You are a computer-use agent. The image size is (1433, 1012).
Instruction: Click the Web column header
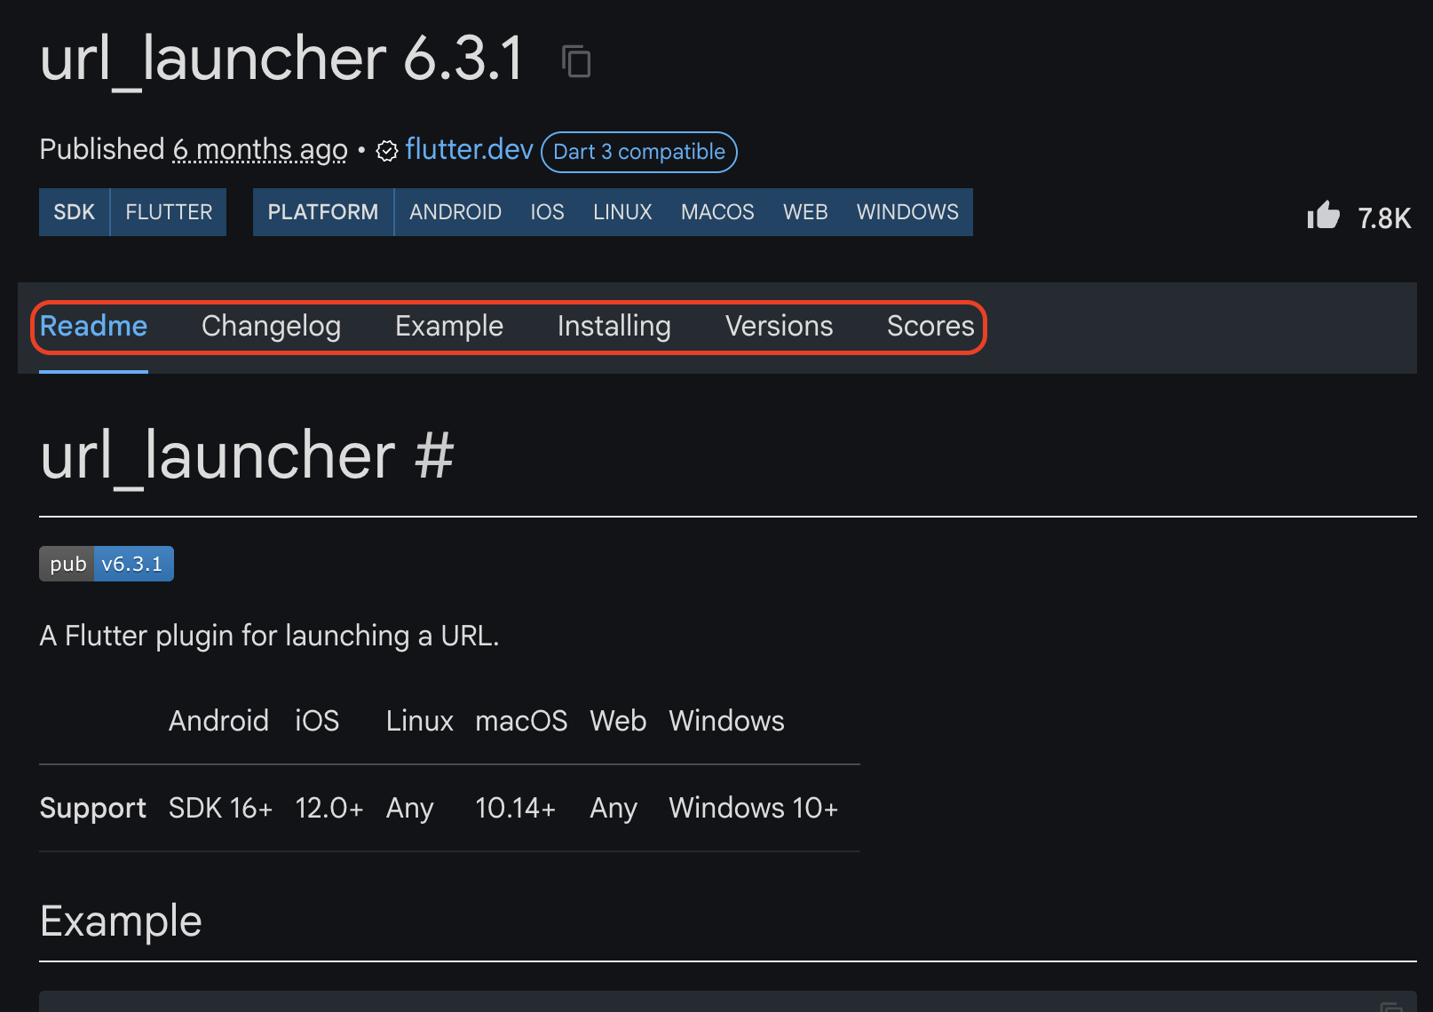coord(618,721)
